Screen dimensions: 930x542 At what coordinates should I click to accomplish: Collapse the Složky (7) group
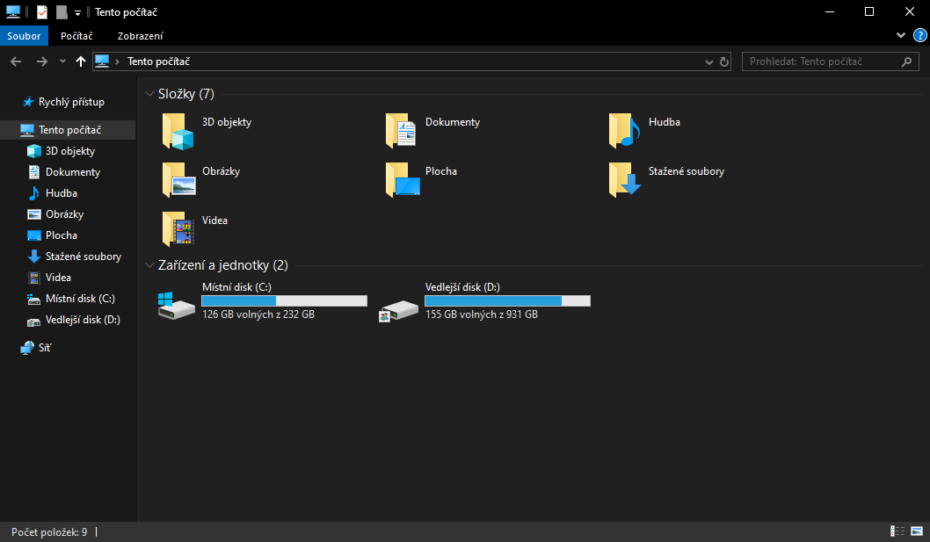[x=149, y=94]
